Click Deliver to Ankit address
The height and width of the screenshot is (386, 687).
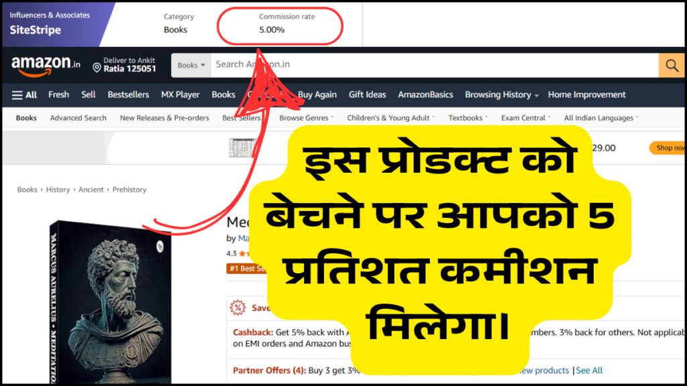tap(129, 65)
